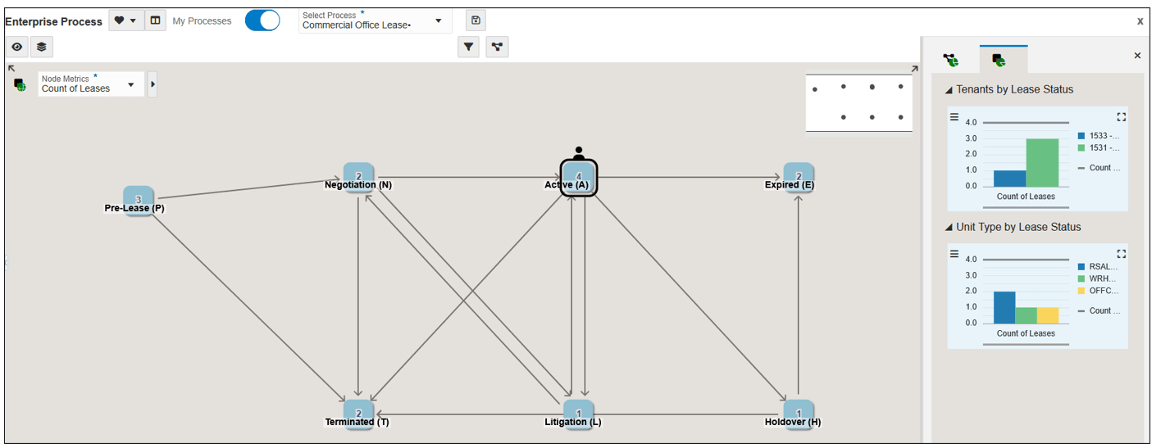This screenshot has width=1152, height=448.
Task: Click the blue RSAL legend swatch
Action: (1081, 267)
